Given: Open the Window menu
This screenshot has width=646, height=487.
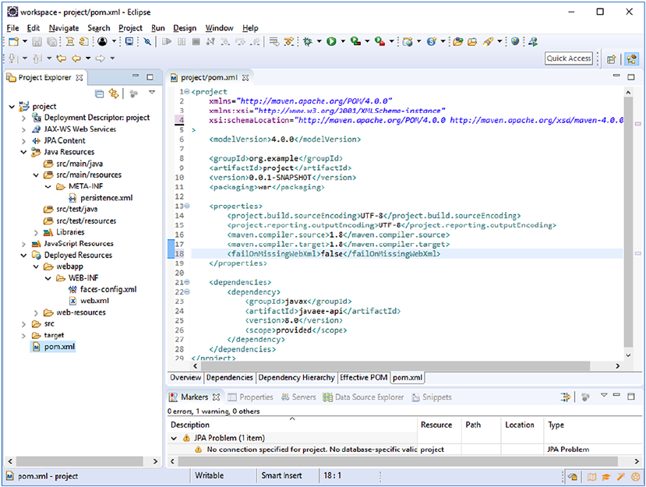Looking at the screenshot, I should 219,28.
